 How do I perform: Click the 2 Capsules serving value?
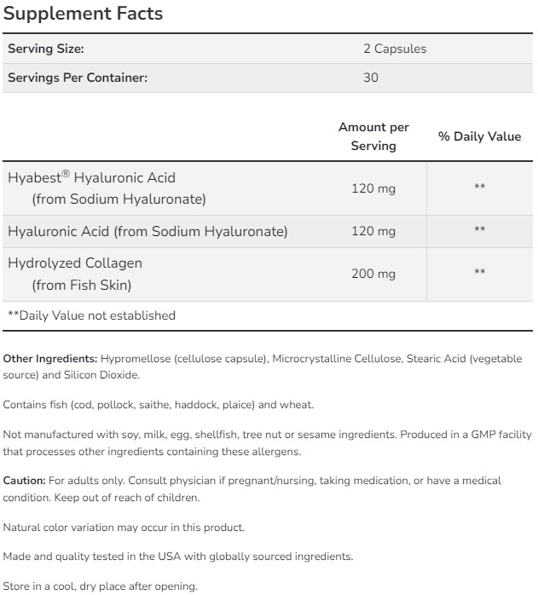tap(394, 49)
